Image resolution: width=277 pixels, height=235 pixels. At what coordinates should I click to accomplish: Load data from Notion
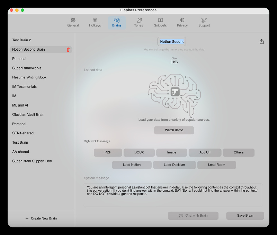[x=132, y=165]
